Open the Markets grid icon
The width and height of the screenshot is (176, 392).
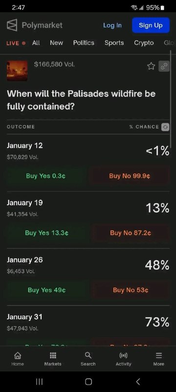(x=53, y=359)
